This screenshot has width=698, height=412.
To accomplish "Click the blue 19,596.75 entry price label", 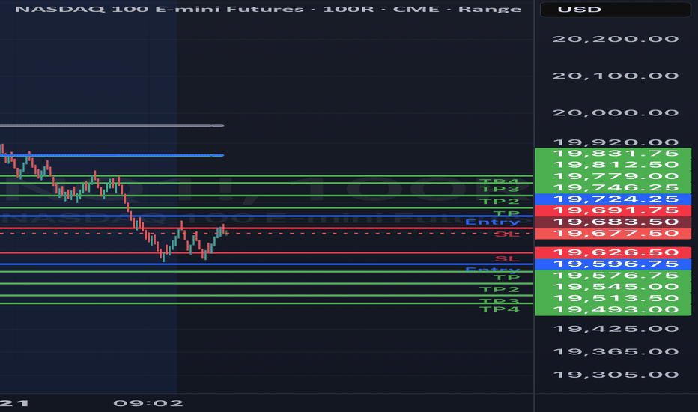I will 613,264.
